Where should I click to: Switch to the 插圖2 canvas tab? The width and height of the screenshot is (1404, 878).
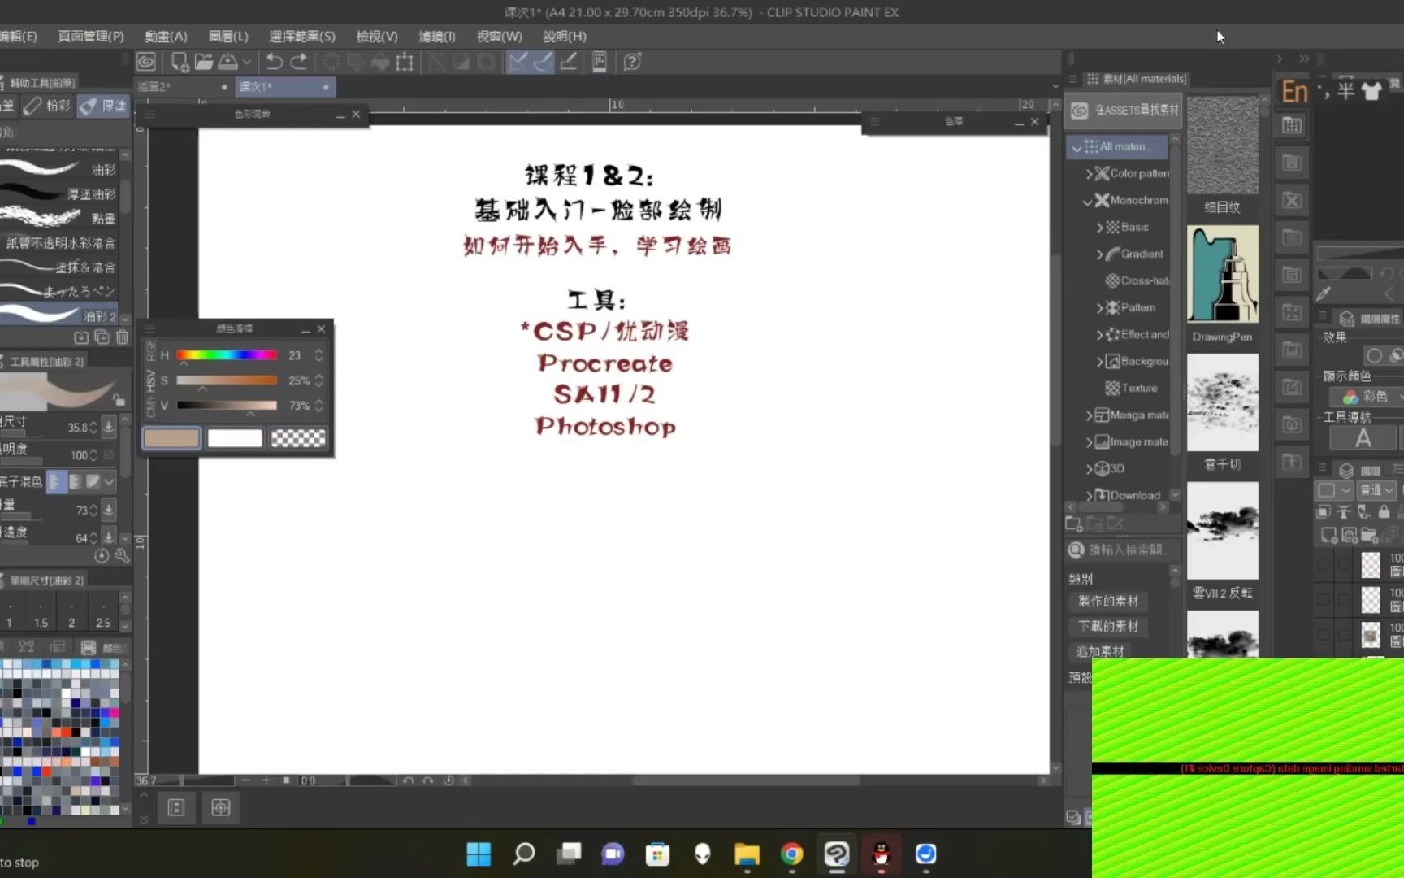[x=183, y=87]
